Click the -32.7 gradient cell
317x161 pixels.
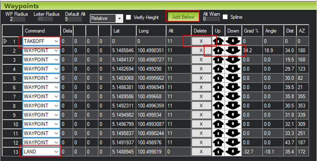[x=252, y=152]
